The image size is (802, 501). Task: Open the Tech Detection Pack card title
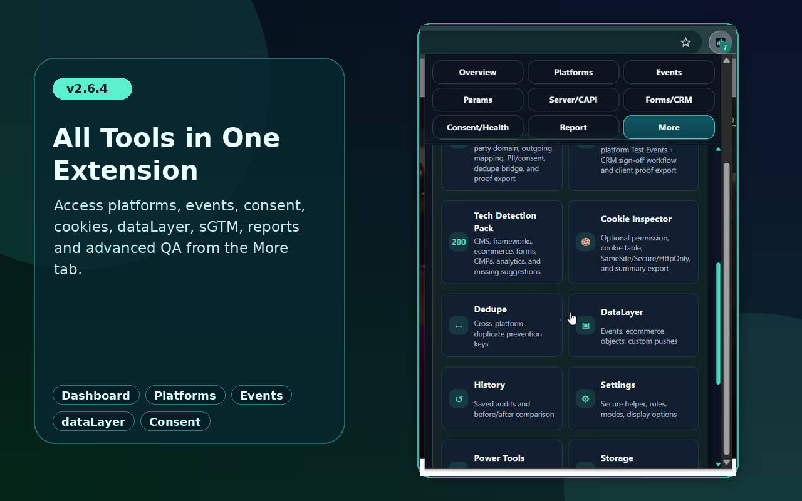[505, 222]
